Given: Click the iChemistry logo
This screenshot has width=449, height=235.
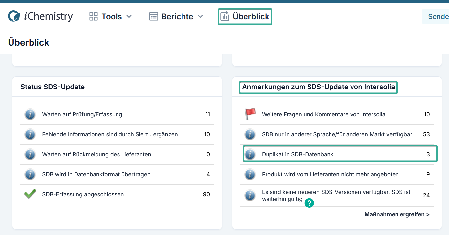Looking at the screenshot, I should [x=40, y=16].
